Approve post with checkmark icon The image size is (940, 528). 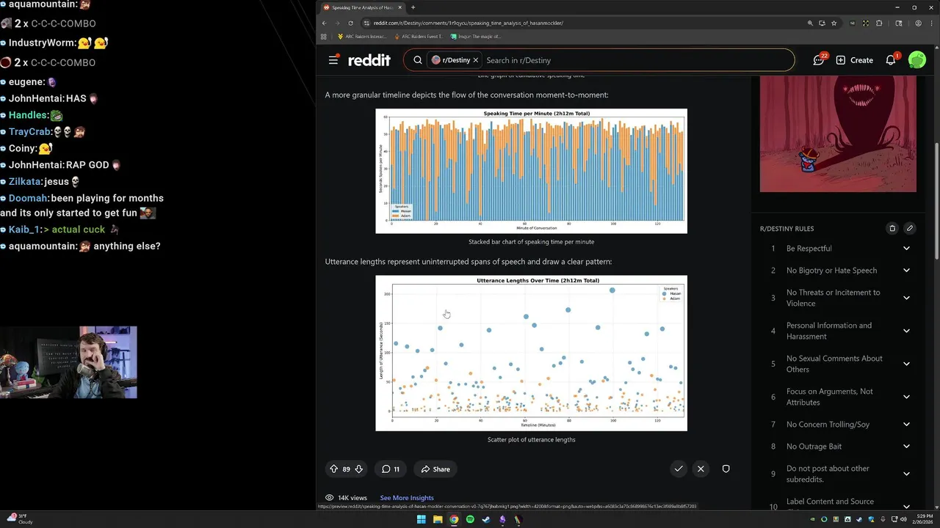[679, 469]
